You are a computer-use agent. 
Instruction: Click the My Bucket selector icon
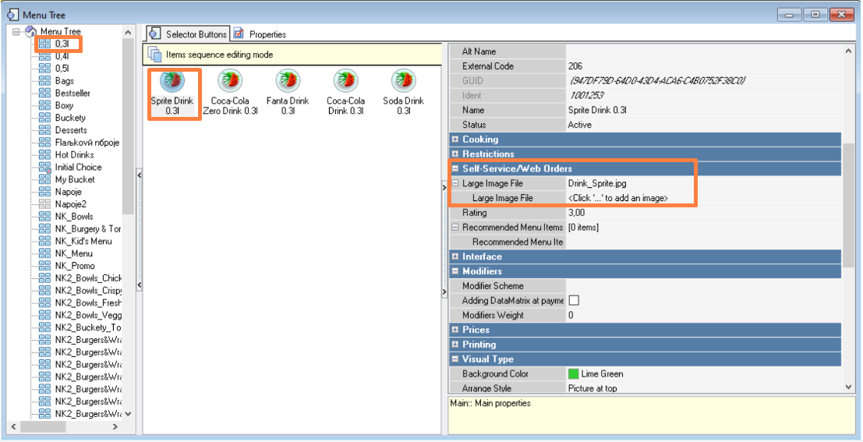(x=44, y=179)
